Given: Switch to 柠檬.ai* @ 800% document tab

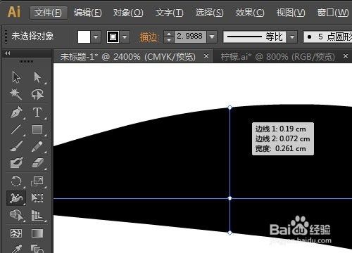Looking at the screenshot, I should (x=278, y=57).
